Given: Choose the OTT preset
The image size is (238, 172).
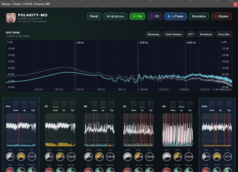Looking at the screenshot, I should pyautogui.click(x=191, y=34).
